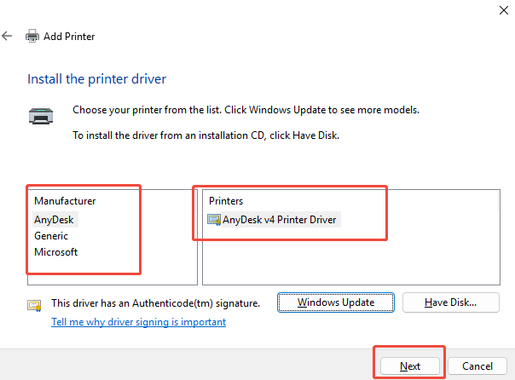Viewport: 515px width, 380px height.
Task: Open 'Tell me why driver signing is important'
Action: tap(138, 322)
